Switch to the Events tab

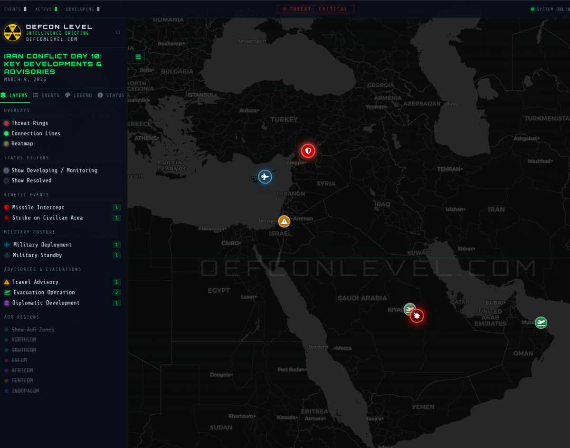tap(47, 95)
